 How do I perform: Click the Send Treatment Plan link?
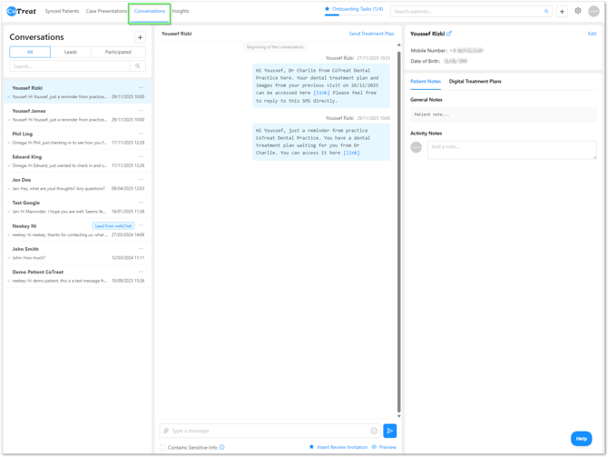[x=371, y=34]
